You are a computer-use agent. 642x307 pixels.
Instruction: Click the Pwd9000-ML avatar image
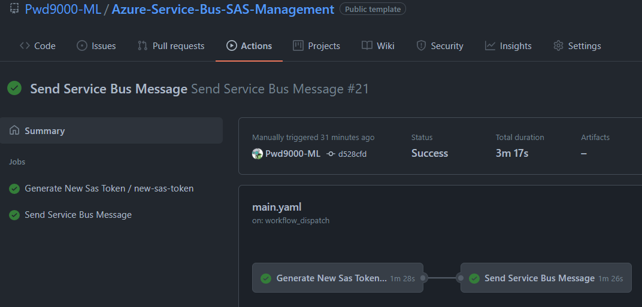[257, 154]
